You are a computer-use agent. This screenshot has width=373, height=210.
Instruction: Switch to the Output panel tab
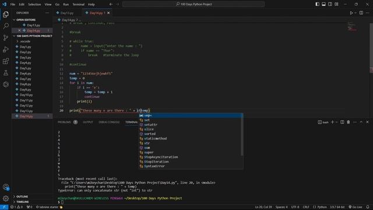(x=88, y=122)
